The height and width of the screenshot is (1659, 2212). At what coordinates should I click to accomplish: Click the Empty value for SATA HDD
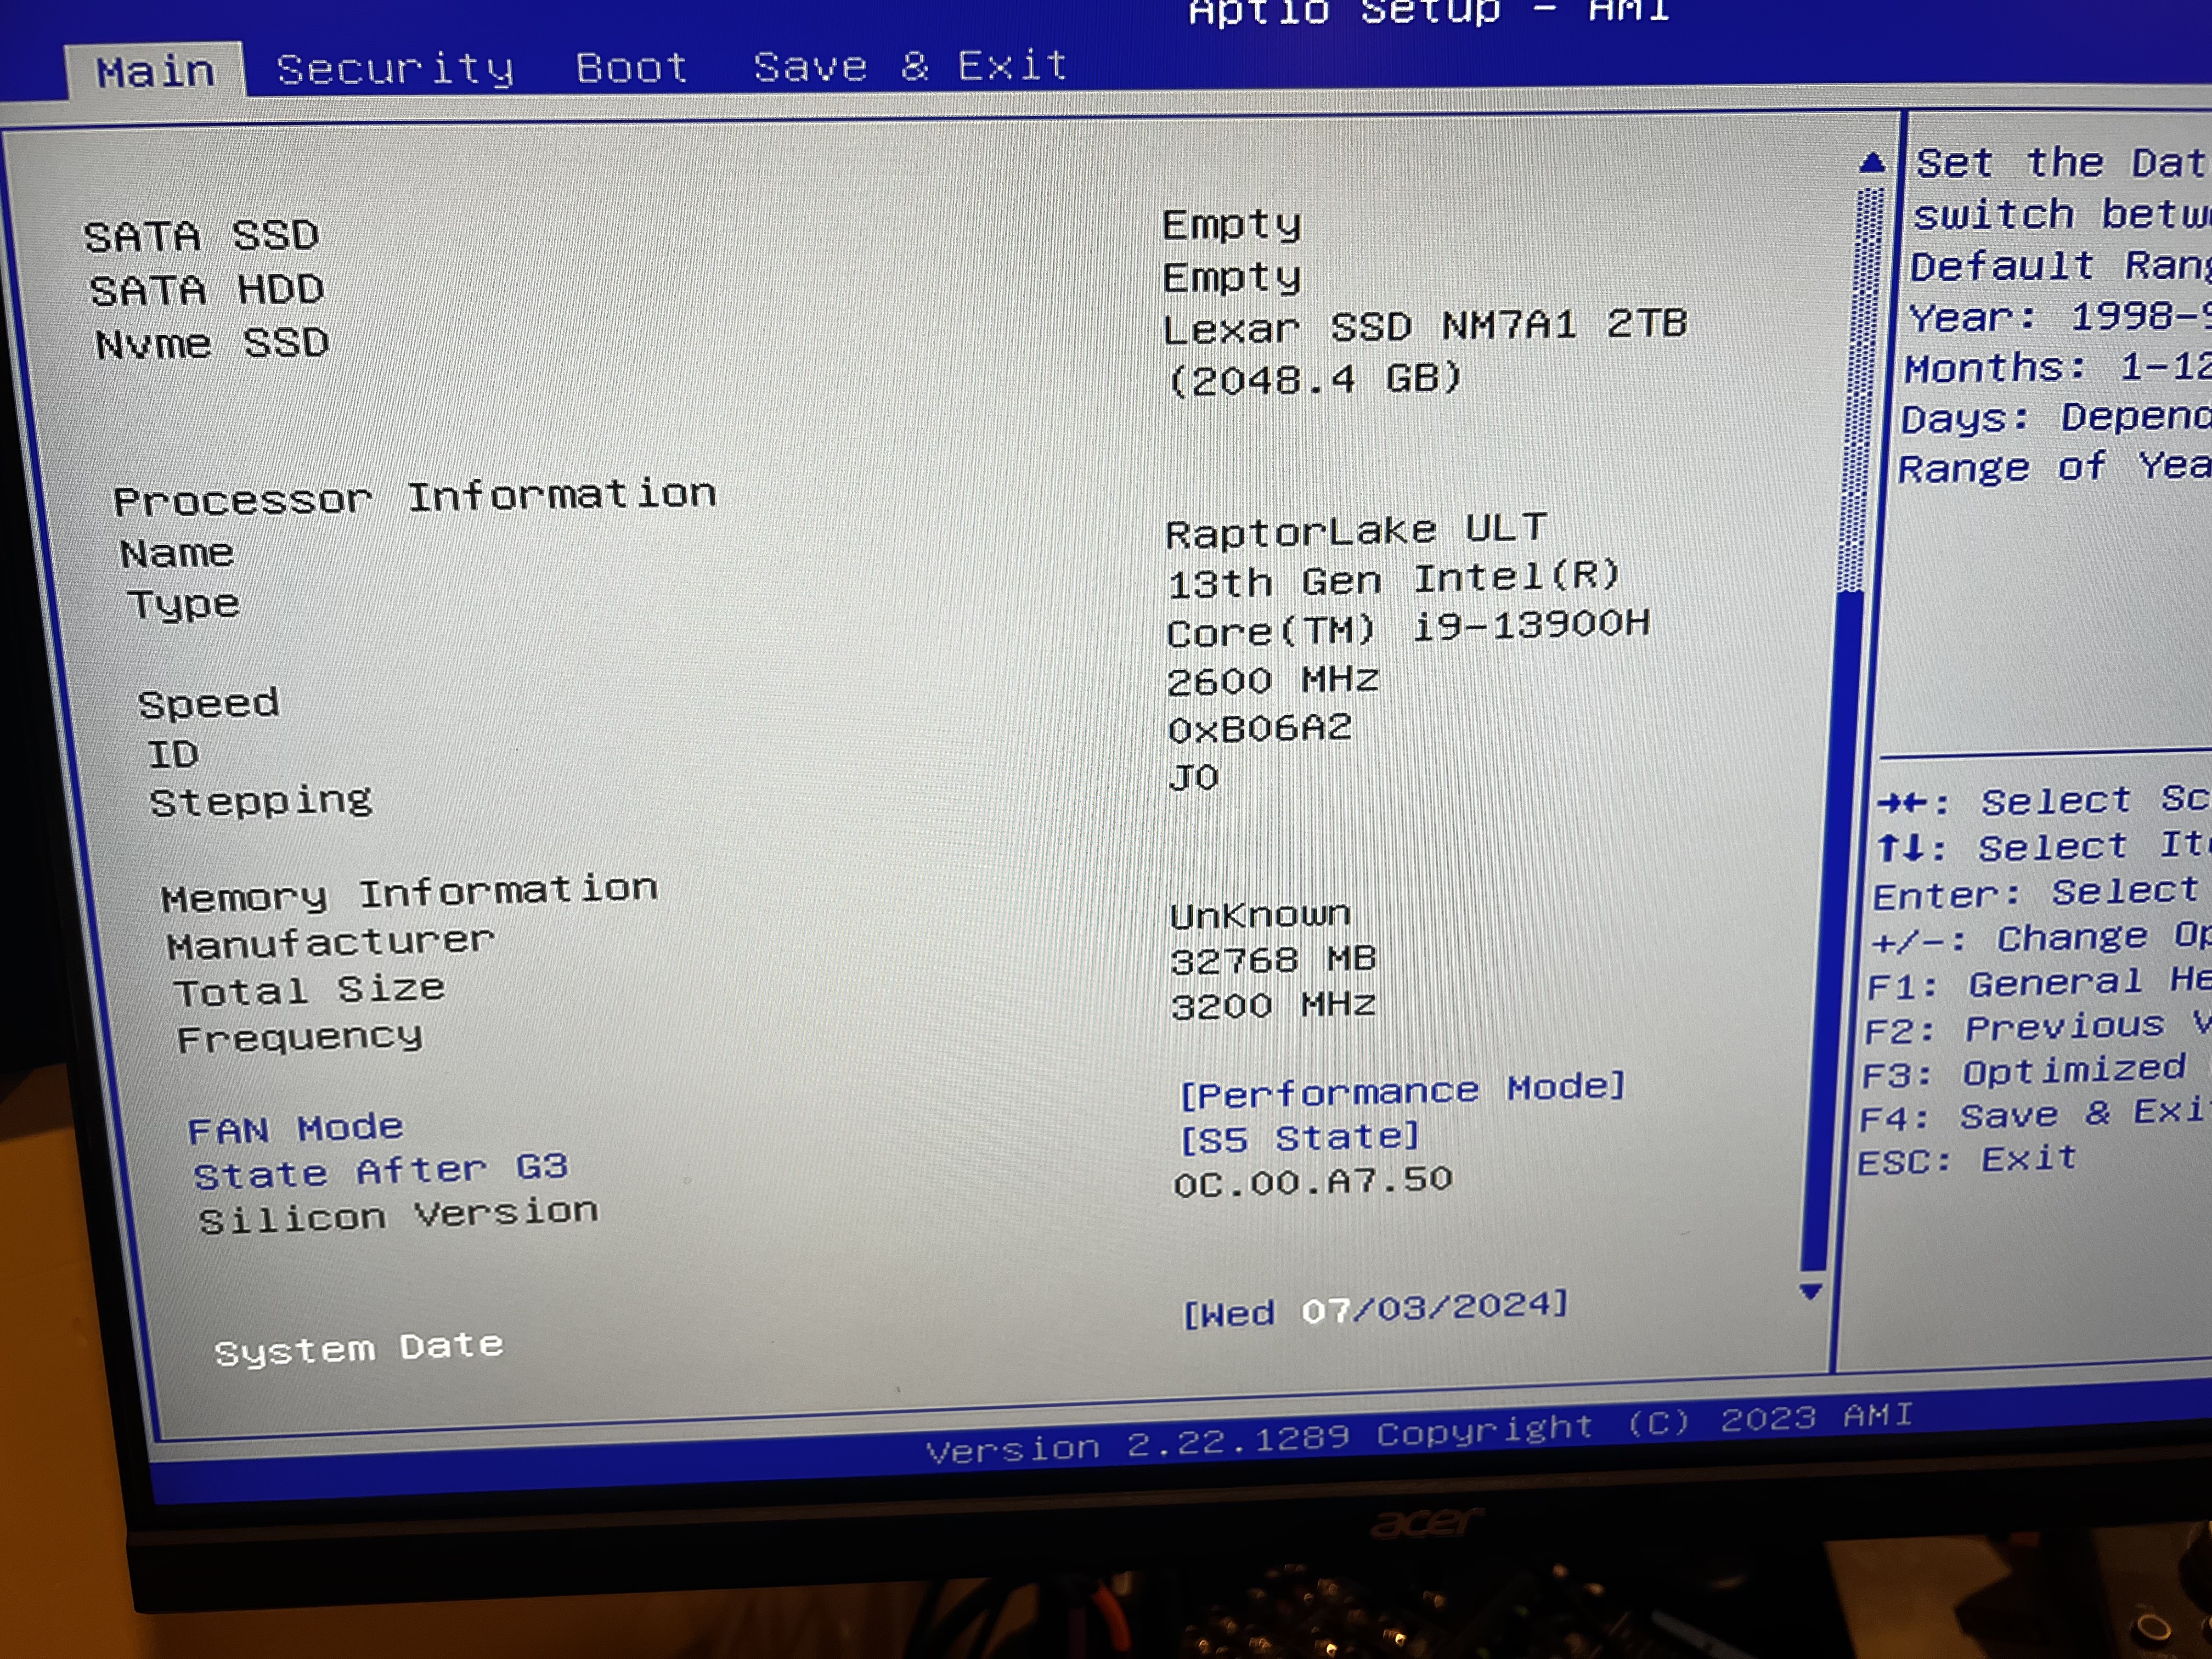pyautogui.click(x=1232, y=277)
